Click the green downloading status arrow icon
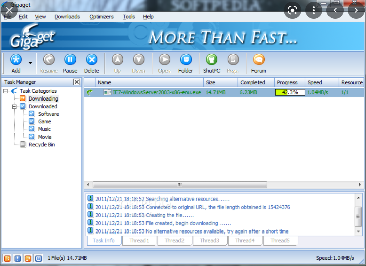 pyautogui.click(x=90, y=92)
